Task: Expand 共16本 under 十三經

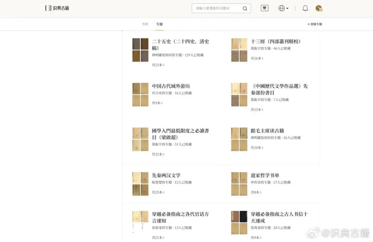Action: click(x=257, y=58)
